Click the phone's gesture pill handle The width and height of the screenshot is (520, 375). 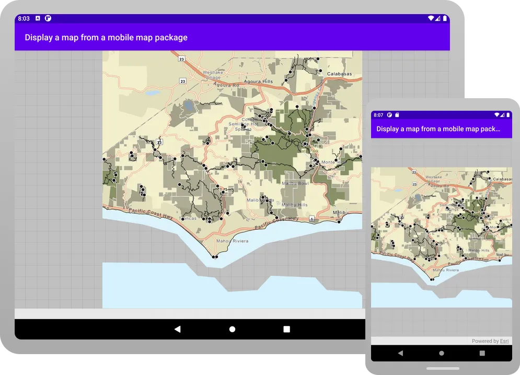[x=443, y=368]
